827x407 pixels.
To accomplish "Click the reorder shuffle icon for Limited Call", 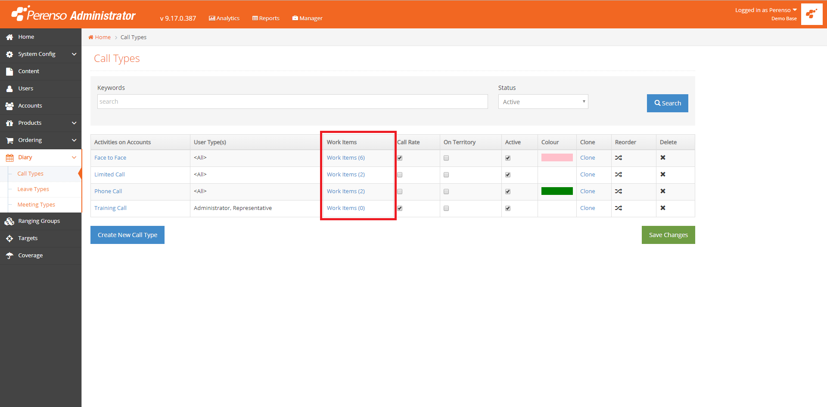I will 619,175.
